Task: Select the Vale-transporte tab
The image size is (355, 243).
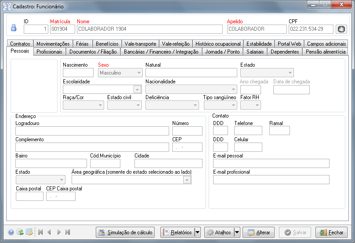Action: pos(140,44)
